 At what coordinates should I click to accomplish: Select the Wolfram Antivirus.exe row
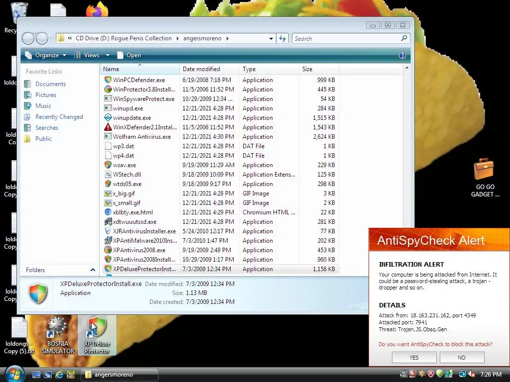tap(220, 136)
